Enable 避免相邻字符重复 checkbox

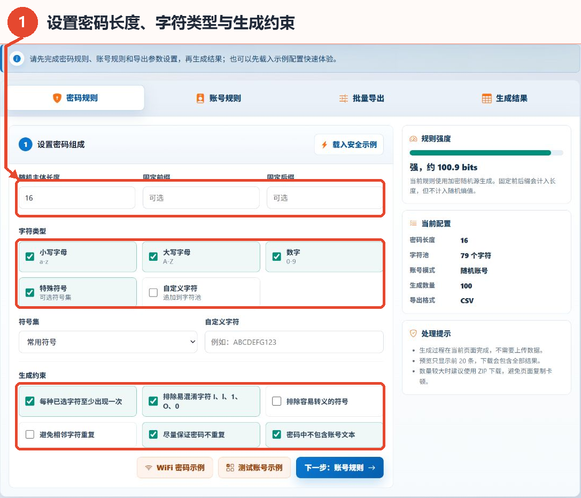29,434
